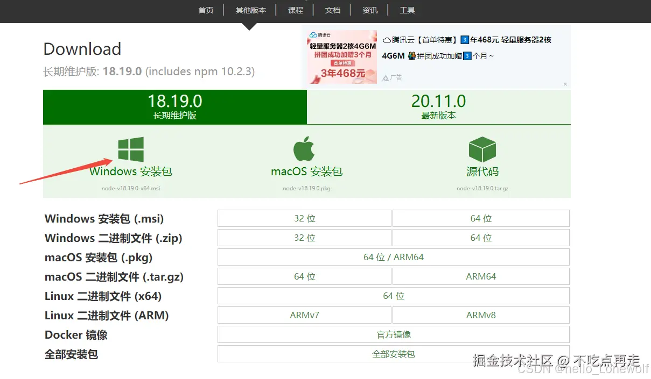This screenshot has height=379, width=651.
Task: Click the Download page heading
Action: (x=82, y=49)
